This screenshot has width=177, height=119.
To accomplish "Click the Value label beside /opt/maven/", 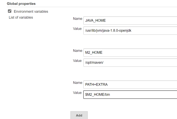I will [x=77, y=61].
